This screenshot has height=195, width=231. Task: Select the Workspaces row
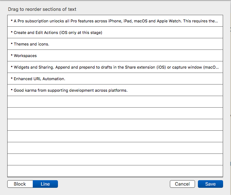point(115,56)
